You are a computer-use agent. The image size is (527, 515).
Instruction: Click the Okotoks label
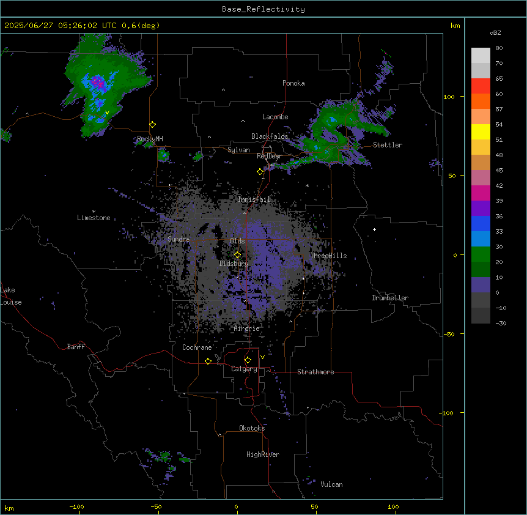(x=252, y=428)
